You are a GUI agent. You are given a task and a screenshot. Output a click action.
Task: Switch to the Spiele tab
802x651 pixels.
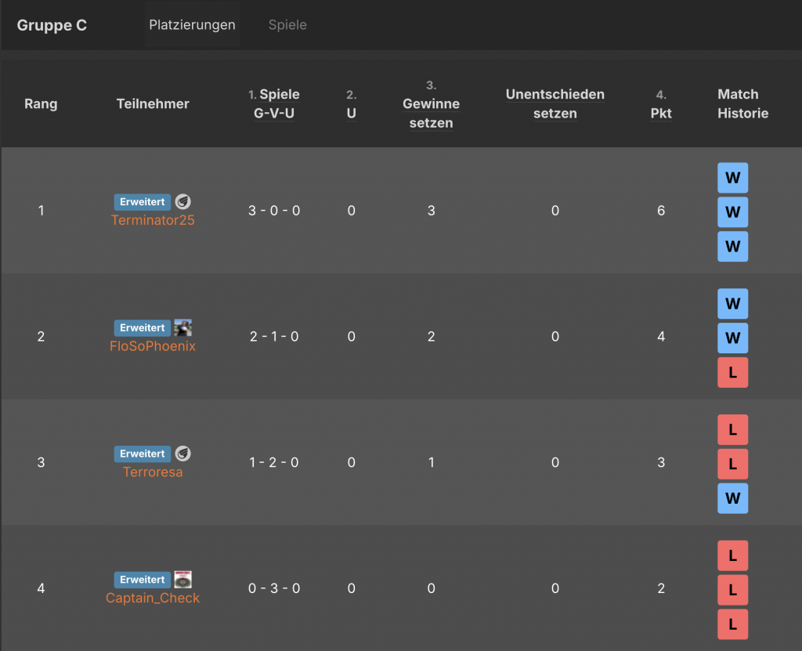287,25
